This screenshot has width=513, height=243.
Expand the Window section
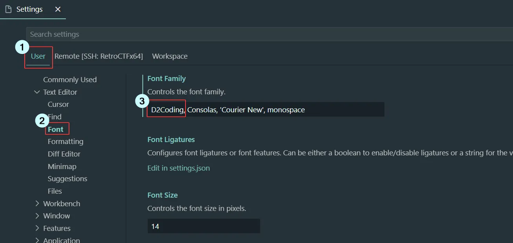coord(37,216)
